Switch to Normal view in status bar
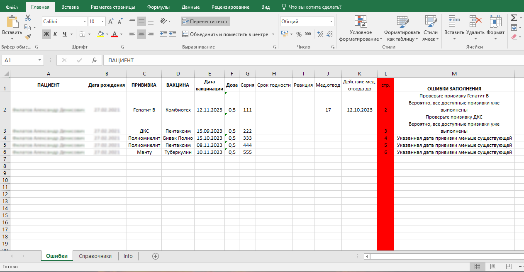Viewport: 524px width, 272px height. (478, 266)
